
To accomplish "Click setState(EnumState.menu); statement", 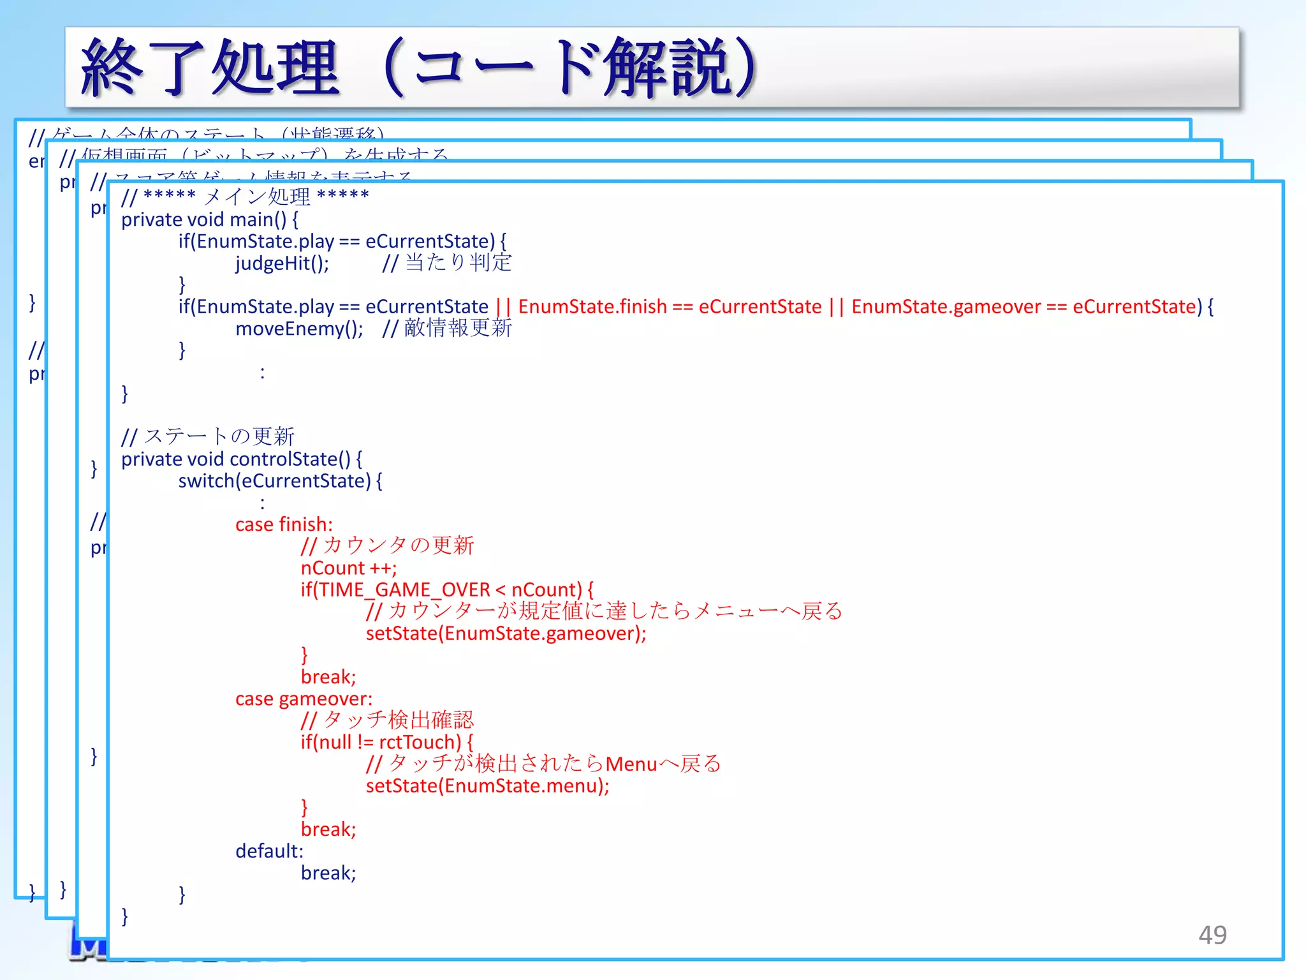I will pyautogui.click(x=488, y=786).
